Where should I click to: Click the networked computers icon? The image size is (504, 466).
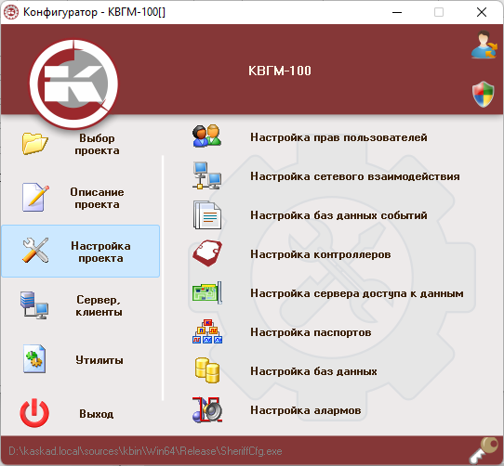coord(207,175)
